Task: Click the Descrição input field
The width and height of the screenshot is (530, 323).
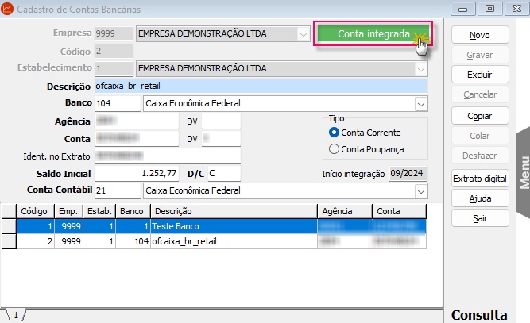Action: (260, 87)
